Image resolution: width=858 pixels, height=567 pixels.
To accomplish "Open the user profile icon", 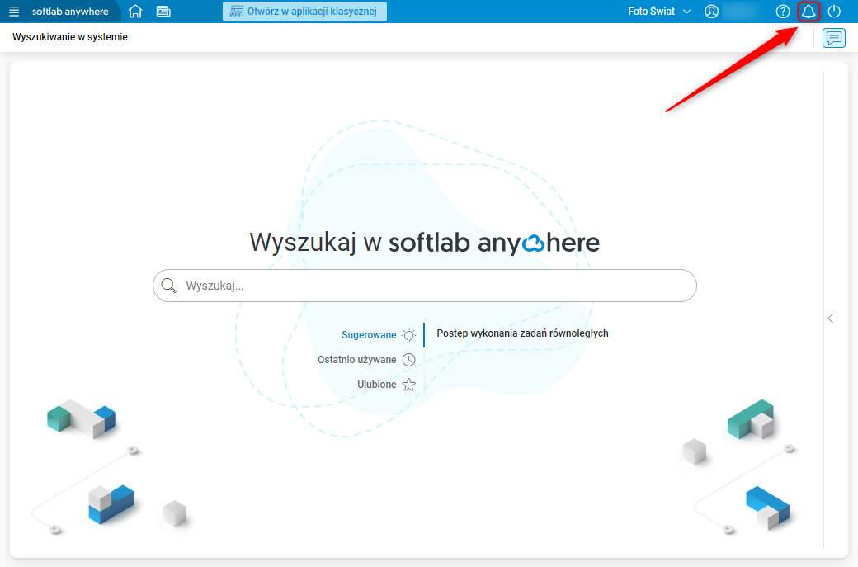I will [711, 12].
